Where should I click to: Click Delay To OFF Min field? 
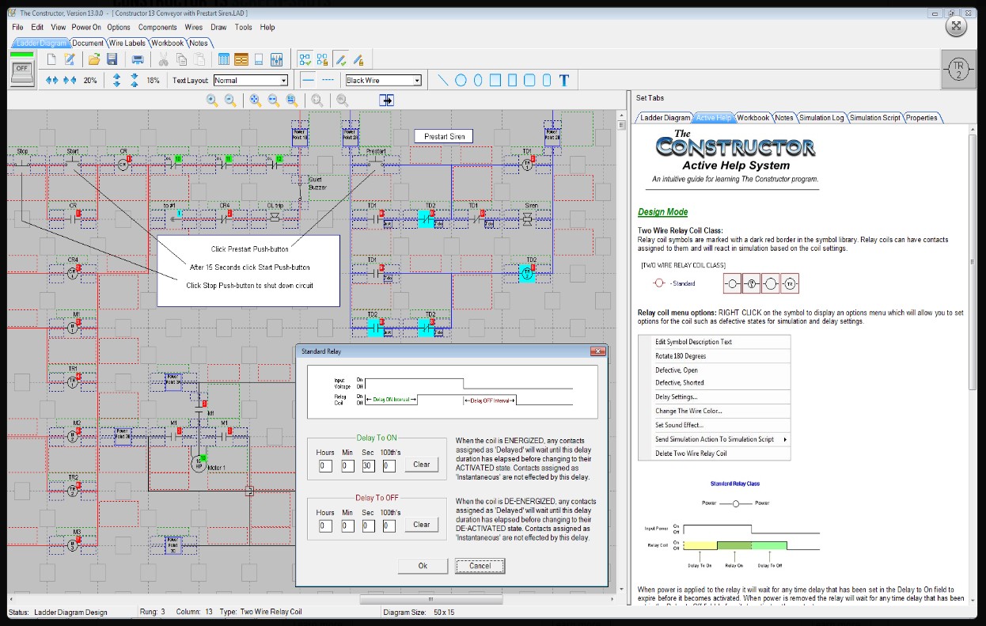tap(347, 525)
